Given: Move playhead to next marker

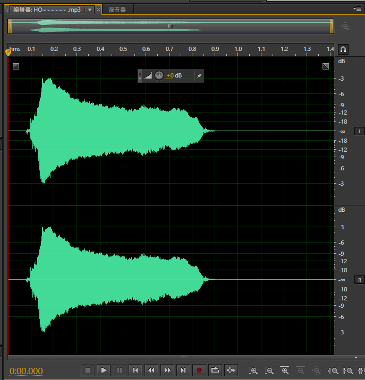Looking at the screenshot, I should [x=183, y=370].
